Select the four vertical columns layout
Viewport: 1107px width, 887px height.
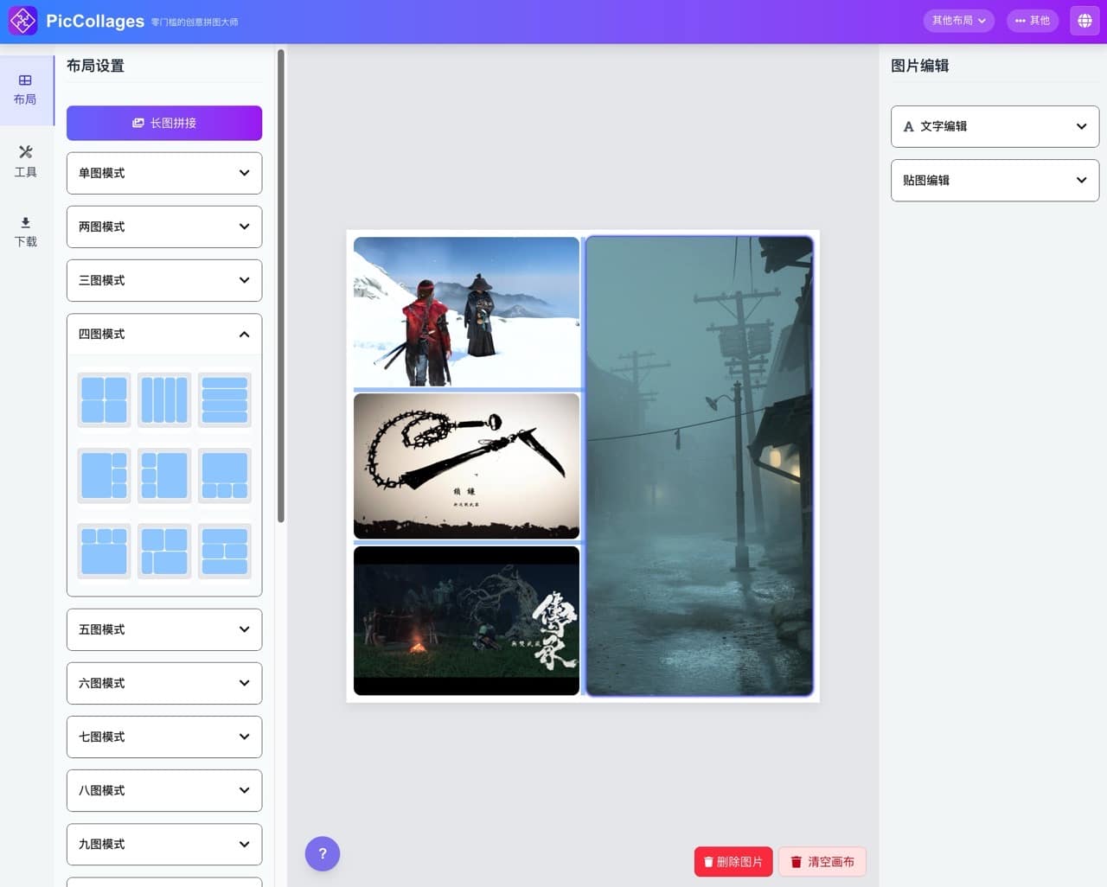(163, 399)
